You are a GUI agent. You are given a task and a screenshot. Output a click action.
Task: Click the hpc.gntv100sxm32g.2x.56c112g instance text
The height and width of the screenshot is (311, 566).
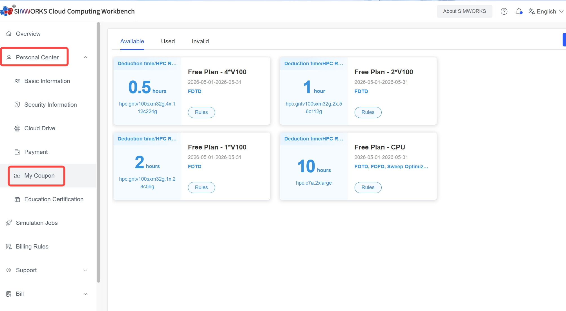314,108
